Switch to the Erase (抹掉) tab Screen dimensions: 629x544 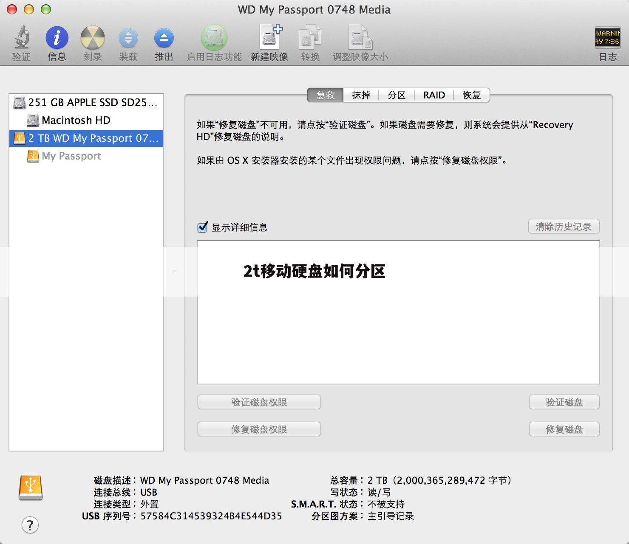[361, 95]
